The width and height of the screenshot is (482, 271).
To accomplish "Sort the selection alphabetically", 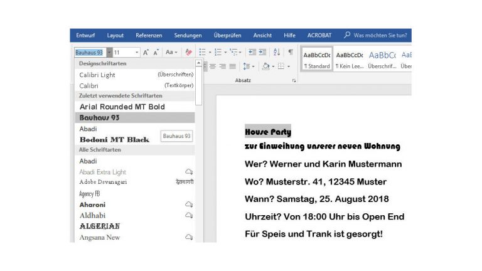I will point(277,53).
